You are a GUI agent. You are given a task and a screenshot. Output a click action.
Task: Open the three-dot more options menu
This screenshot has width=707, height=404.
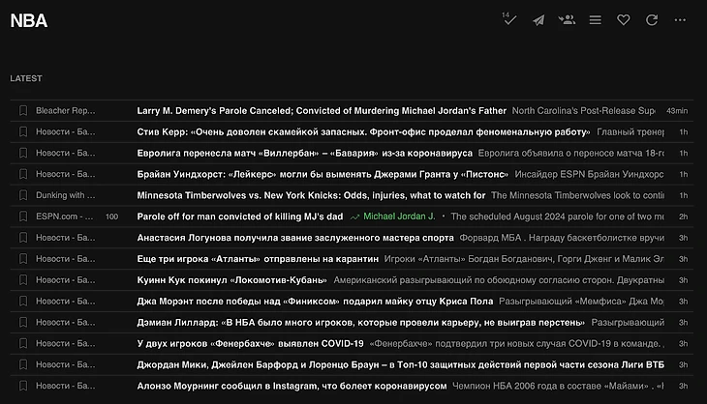pyautogui.click(x=681, y=20)
